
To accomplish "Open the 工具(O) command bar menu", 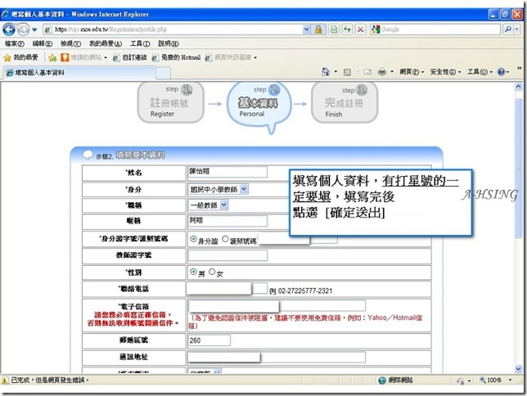I will [480, 72].
